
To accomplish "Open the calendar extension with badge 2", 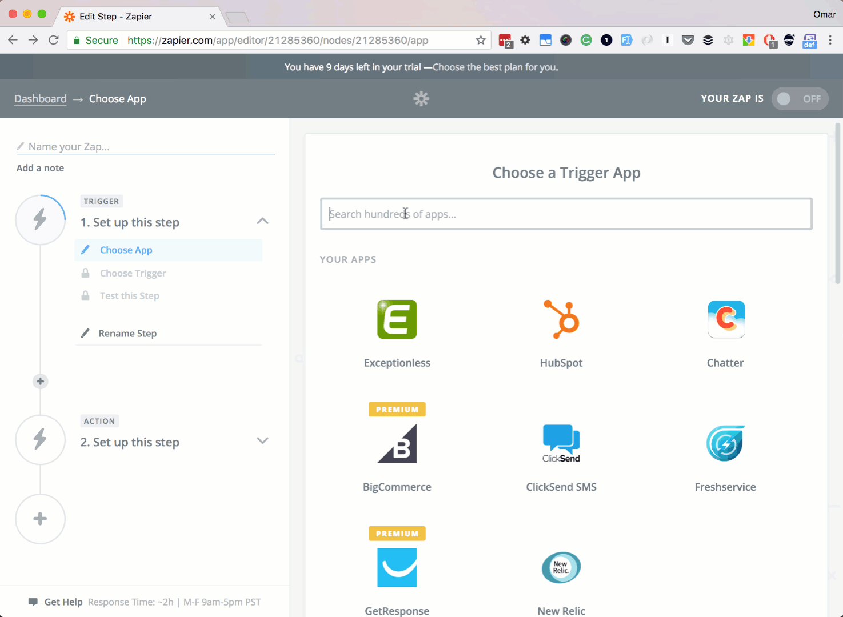I will click(x=505, y=41).
